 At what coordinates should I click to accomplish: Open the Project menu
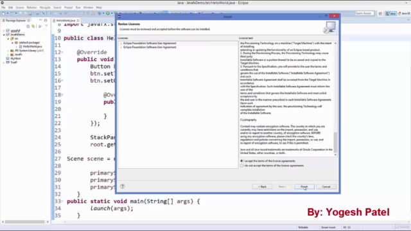pos(68,8)
